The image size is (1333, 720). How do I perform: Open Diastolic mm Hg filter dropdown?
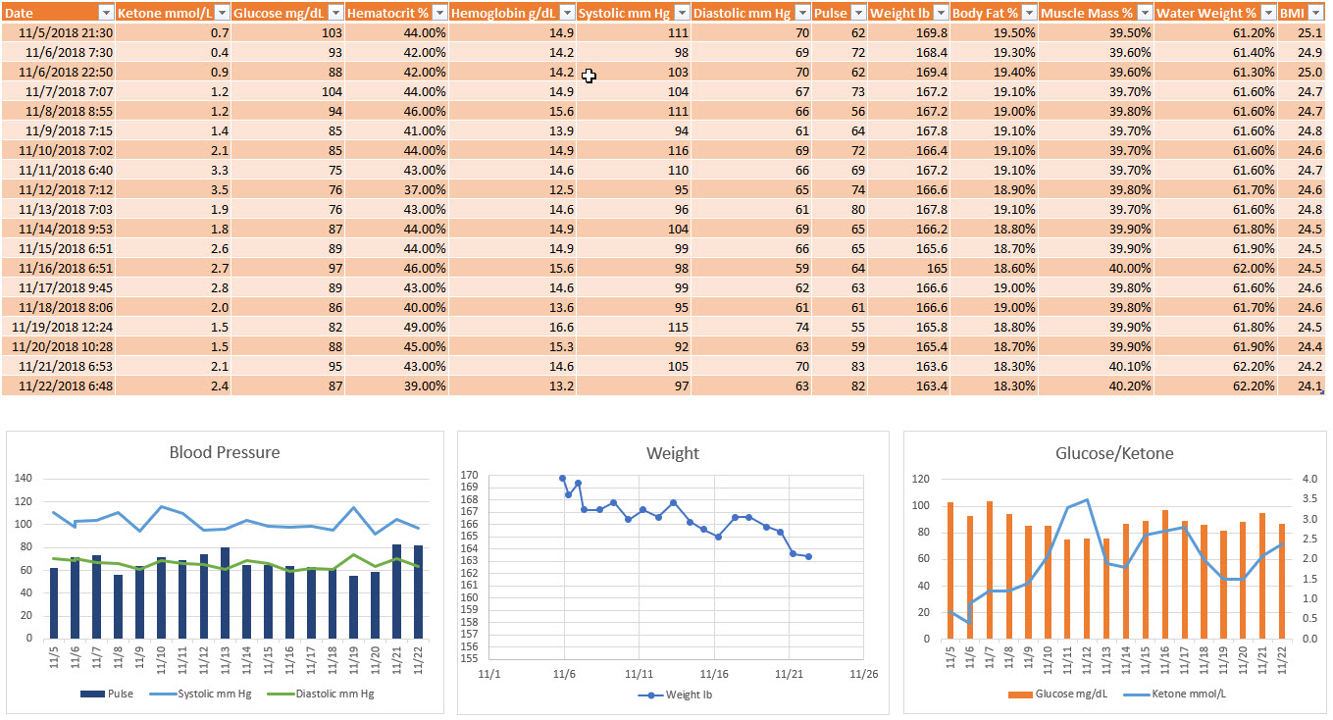click(x=801, y=13)
